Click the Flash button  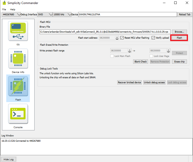pyautogui.click(x=179, y=38)
